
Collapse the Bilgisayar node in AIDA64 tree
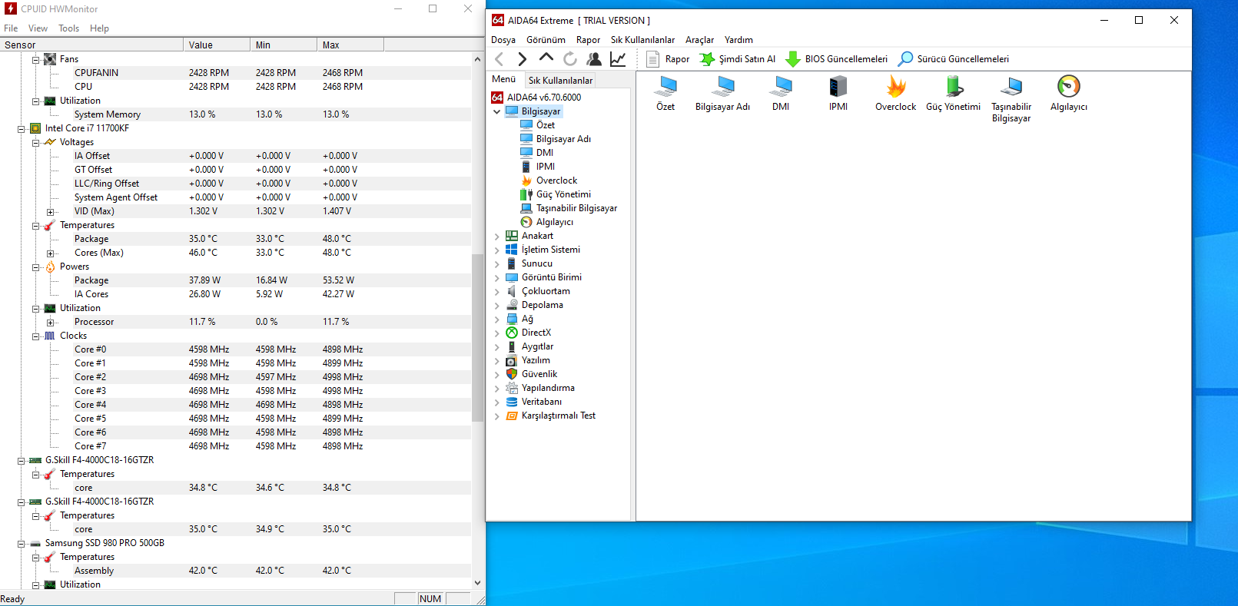(497, 111)
